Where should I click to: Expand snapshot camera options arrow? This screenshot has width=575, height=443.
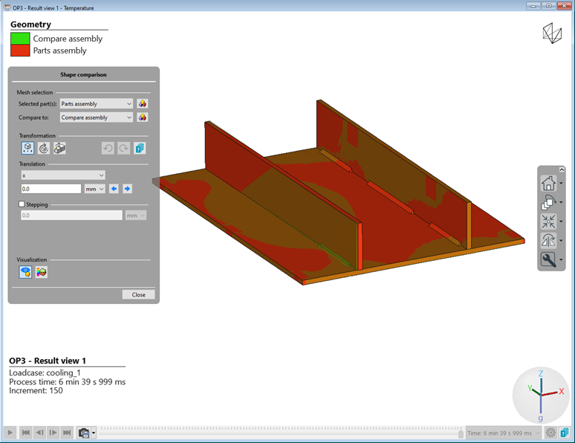94,433
